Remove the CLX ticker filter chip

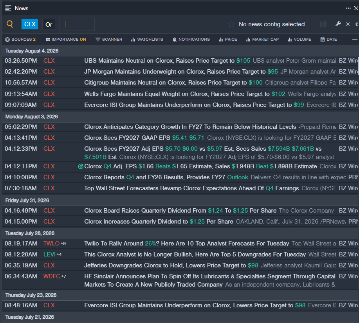pyautogui.click(x=30, y=24)
